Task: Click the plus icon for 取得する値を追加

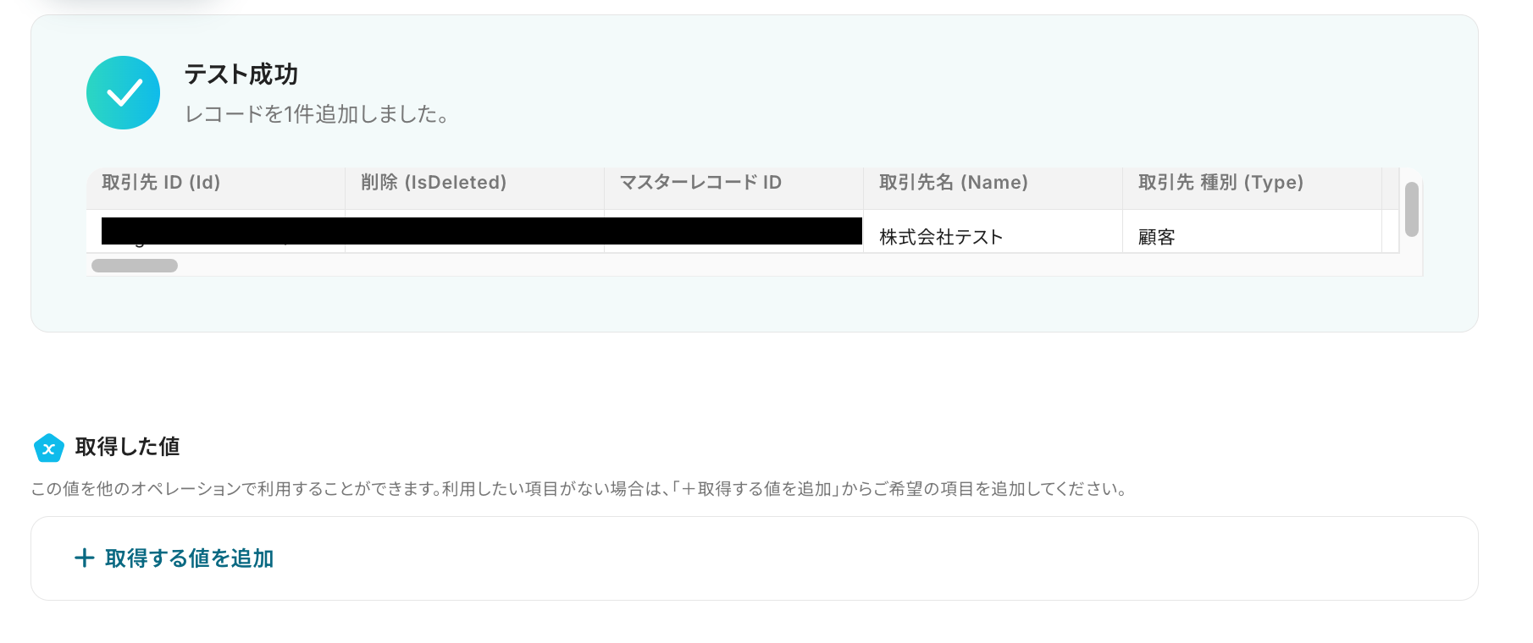Action: pos(84,558)
